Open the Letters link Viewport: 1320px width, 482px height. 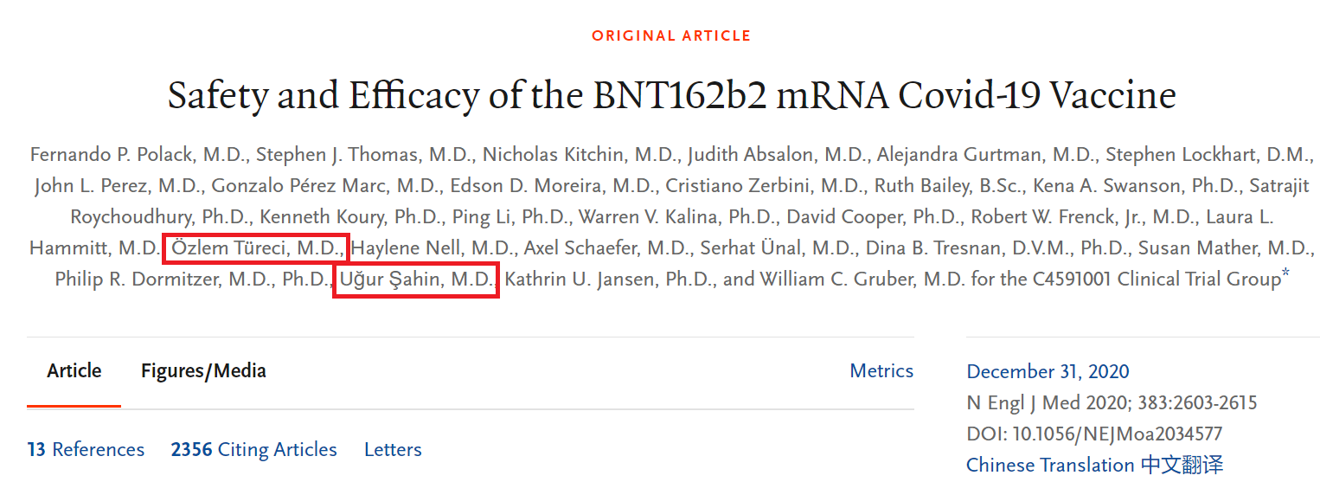[393, 450]
